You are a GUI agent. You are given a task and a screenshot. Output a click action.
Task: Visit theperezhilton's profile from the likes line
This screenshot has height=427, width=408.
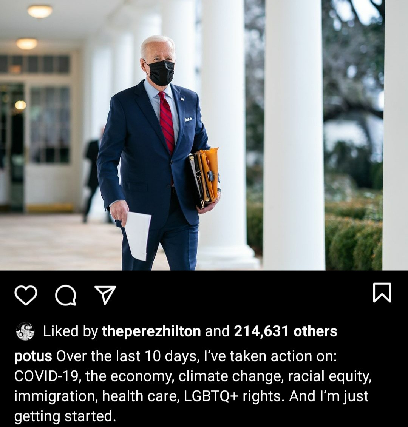click(151, 331)
